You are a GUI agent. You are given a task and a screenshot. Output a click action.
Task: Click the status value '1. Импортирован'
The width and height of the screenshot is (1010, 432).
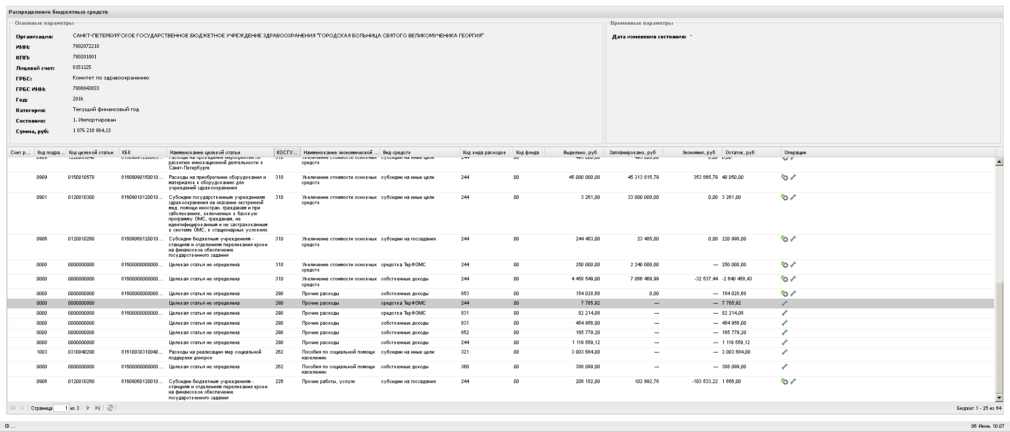94,120
